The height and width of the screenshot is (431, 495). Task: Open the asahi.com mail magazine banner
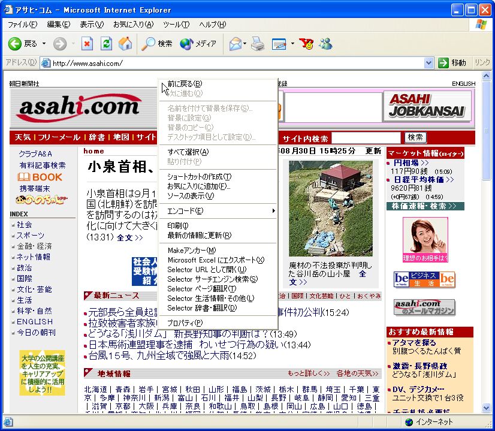tap(425, 308)
